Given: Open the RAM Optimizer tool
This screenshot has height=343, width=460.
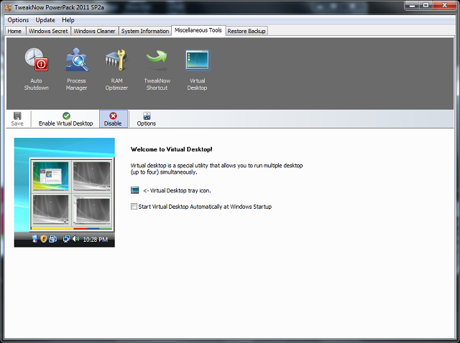Looking at the screenshot, I should [116, 70].
